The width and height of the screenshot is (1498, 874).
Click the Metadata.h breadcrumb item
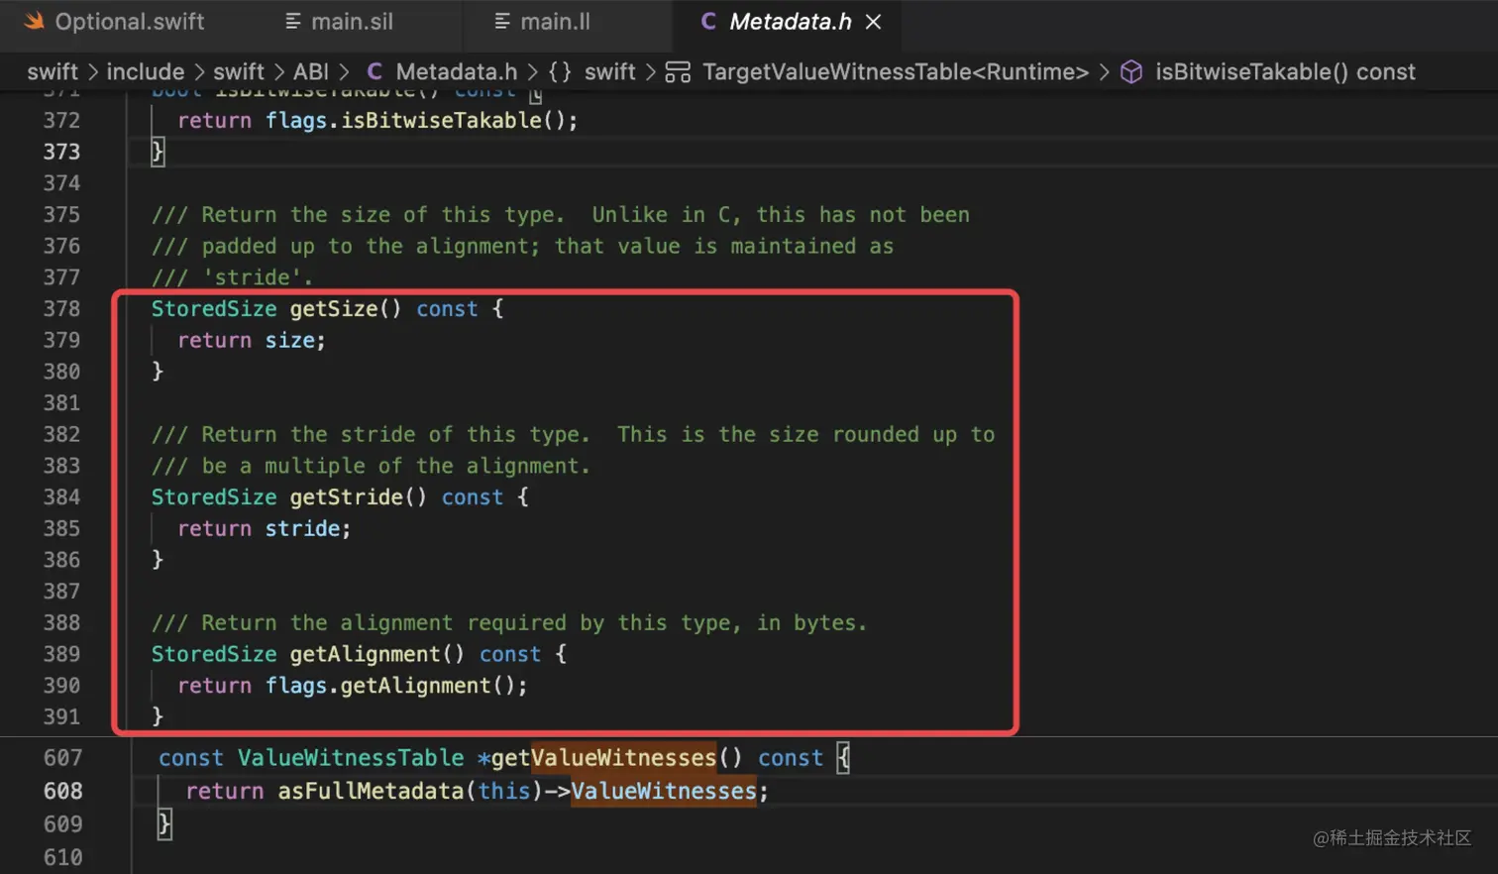(x=456, y=71)
